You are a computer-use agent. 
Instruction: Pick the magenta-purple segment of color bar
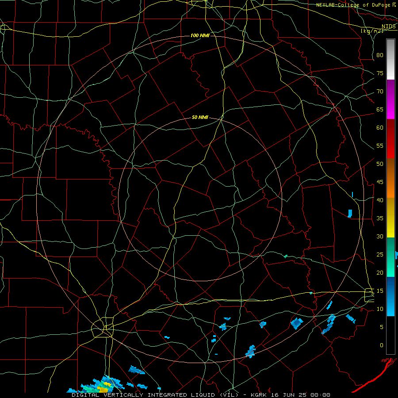tap(390, 99)
